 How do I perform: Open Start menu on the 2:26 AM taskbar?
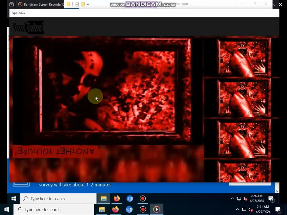13,198
